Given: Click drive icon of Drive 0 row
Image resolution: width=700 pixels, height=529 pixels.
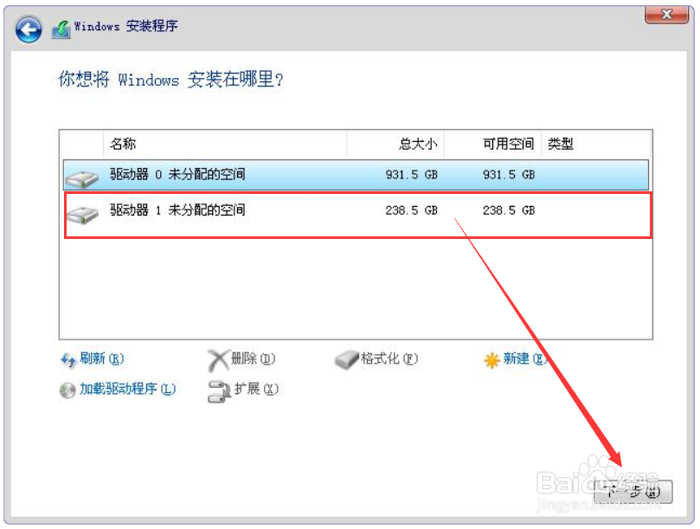Looking at the screenshot, I should [x=81, y=179].
